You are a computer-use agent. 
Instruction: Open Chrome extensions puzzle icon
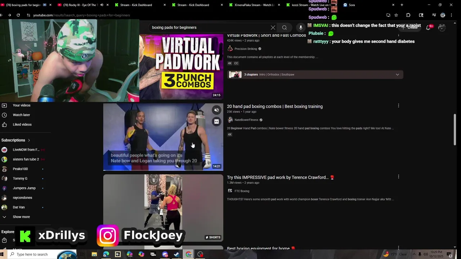coord(408,15)
